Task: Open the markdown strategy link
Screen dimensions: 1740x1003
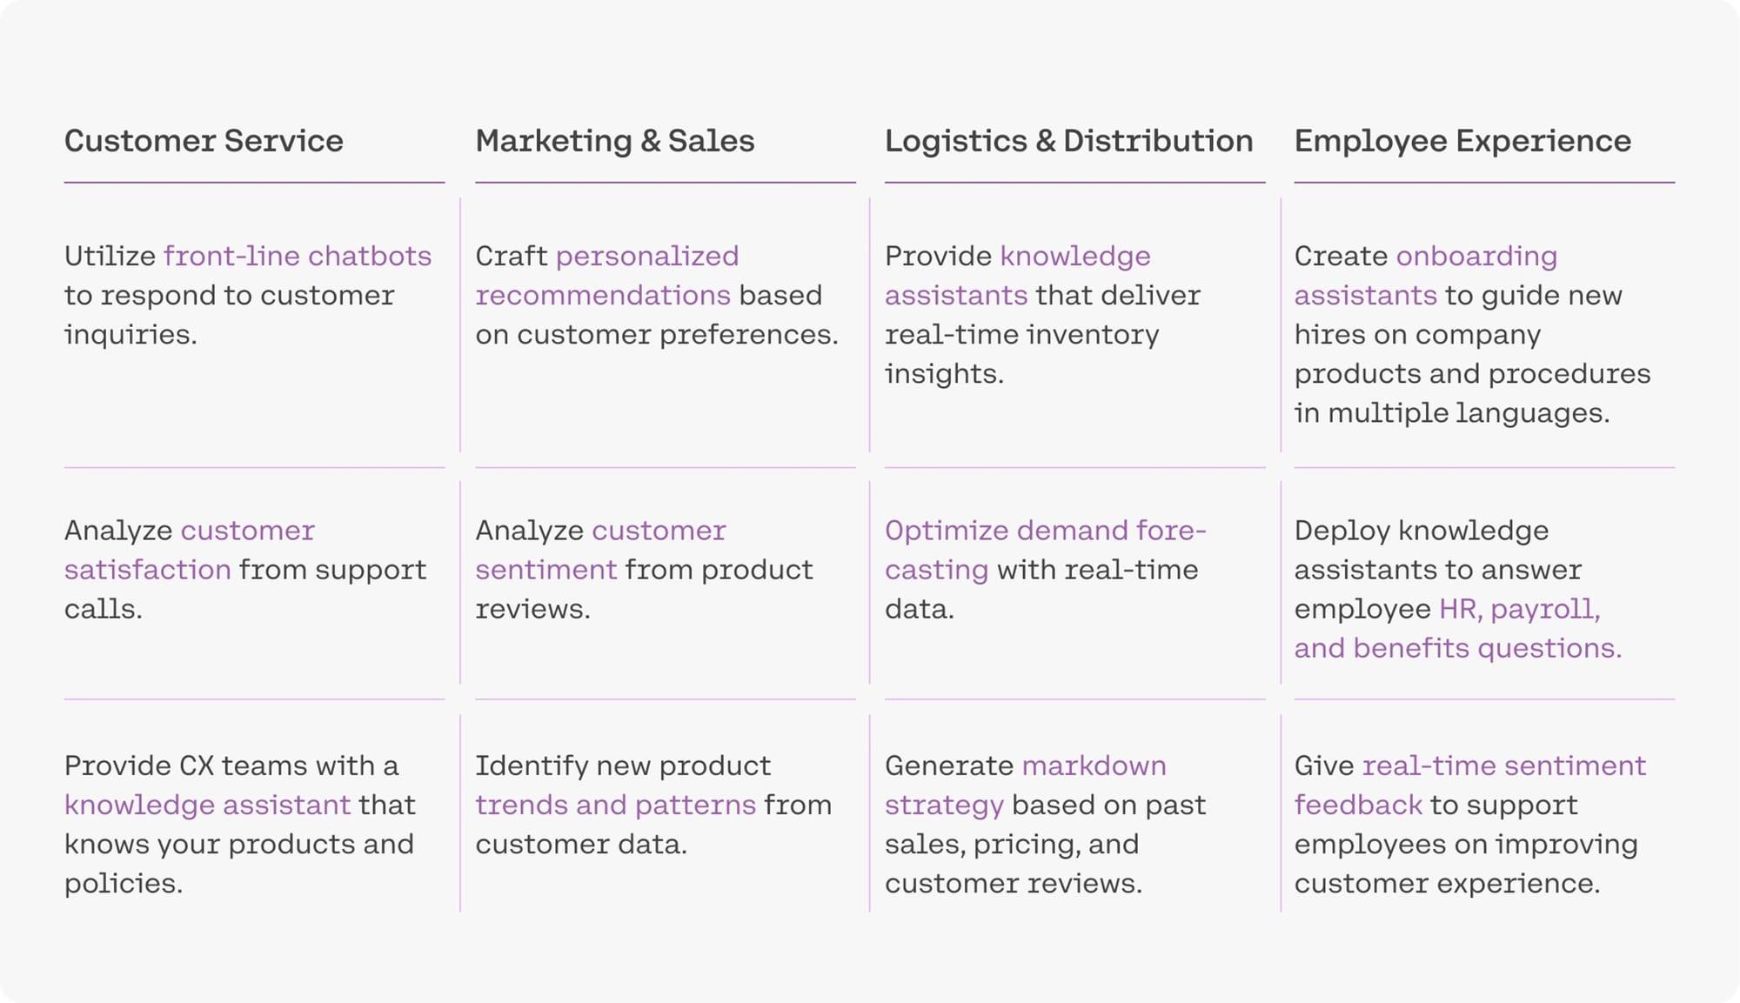Action: (1026, 785)
